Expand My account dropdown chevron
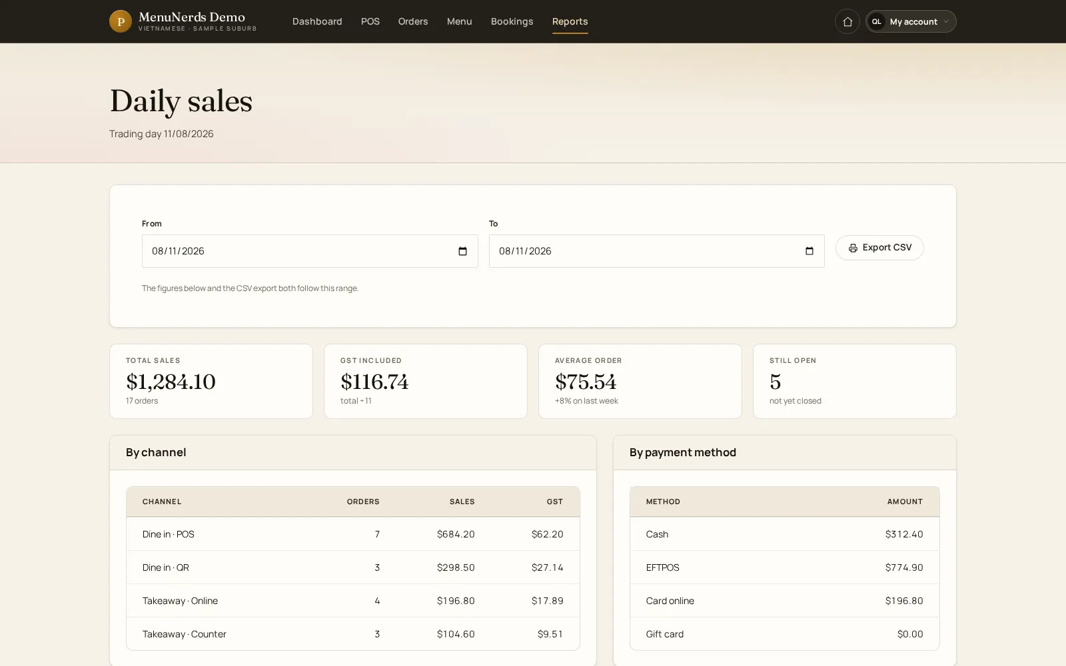1066x666 pixels. (946, 21)
